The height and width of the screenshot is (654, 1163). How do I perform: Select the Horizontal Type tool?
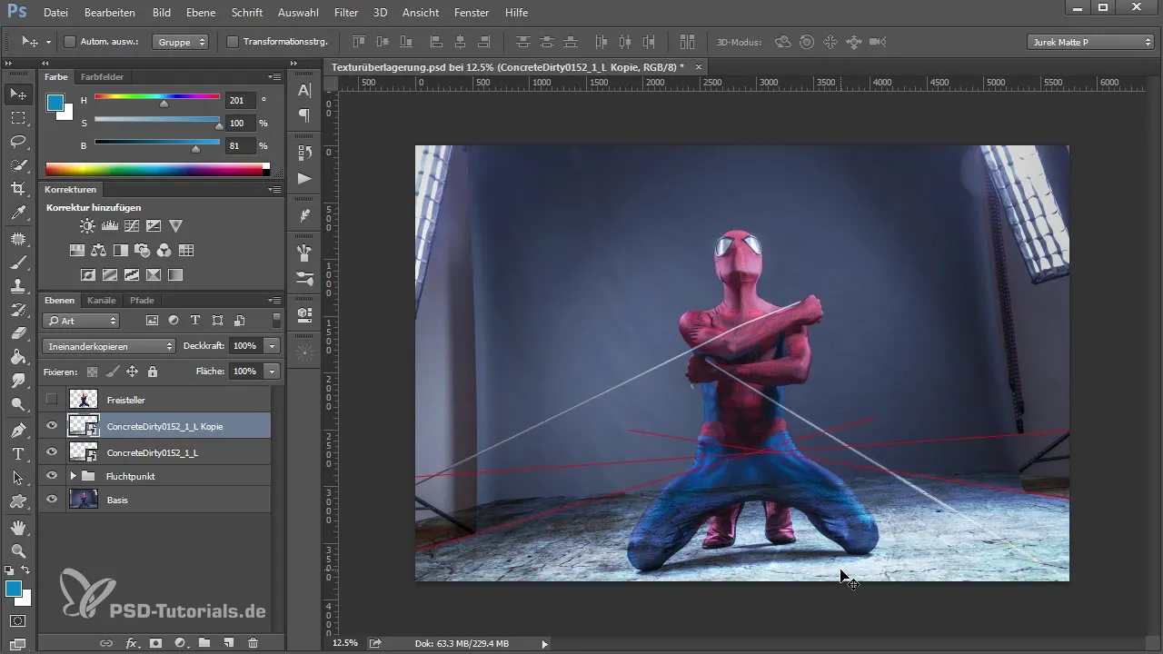point(18,453)
